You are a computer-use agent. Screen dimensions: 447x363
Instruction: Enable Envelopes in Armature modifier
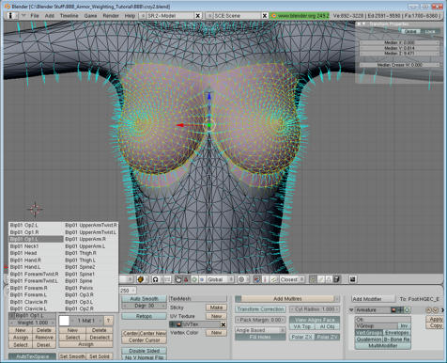point(397,333)
